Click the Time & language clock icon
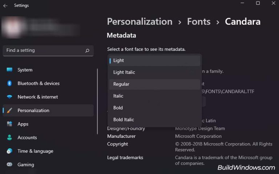Image resolution: width=279 pixels, height=174 pixels. click(x=9, y=151)
